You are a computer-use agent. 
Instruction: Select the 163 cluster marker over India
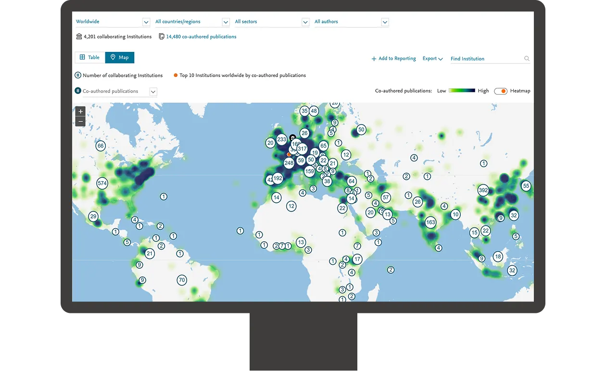[430, 222]
